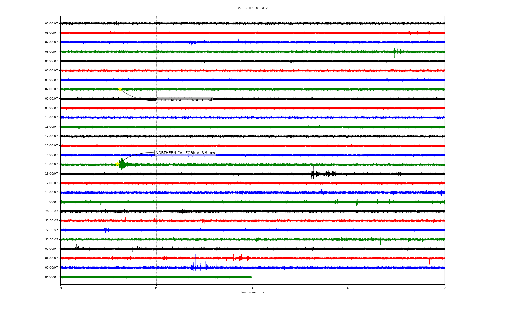Click the 16:00:07 row time label

(51, 174)
